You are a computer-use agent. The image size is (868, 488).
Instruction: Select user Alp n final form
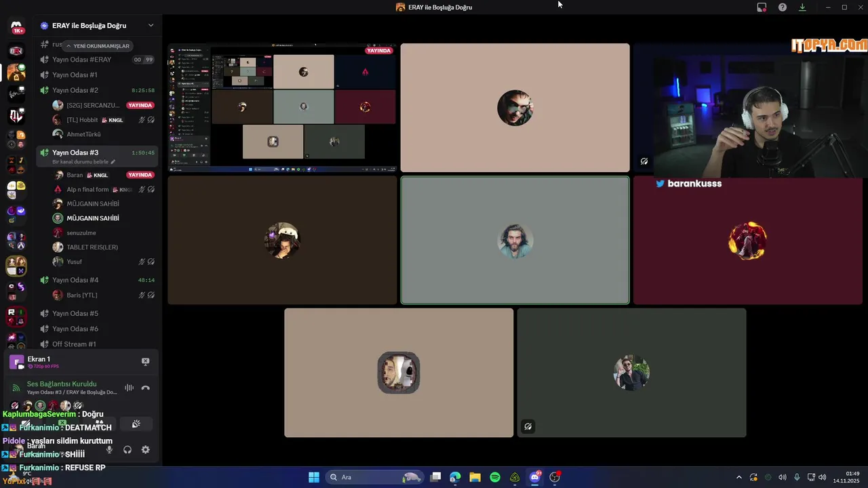103,190
